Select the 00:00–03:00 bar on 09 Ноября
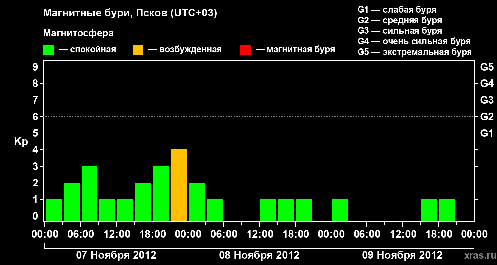This screenshot has width=497, height=265. 340,210
